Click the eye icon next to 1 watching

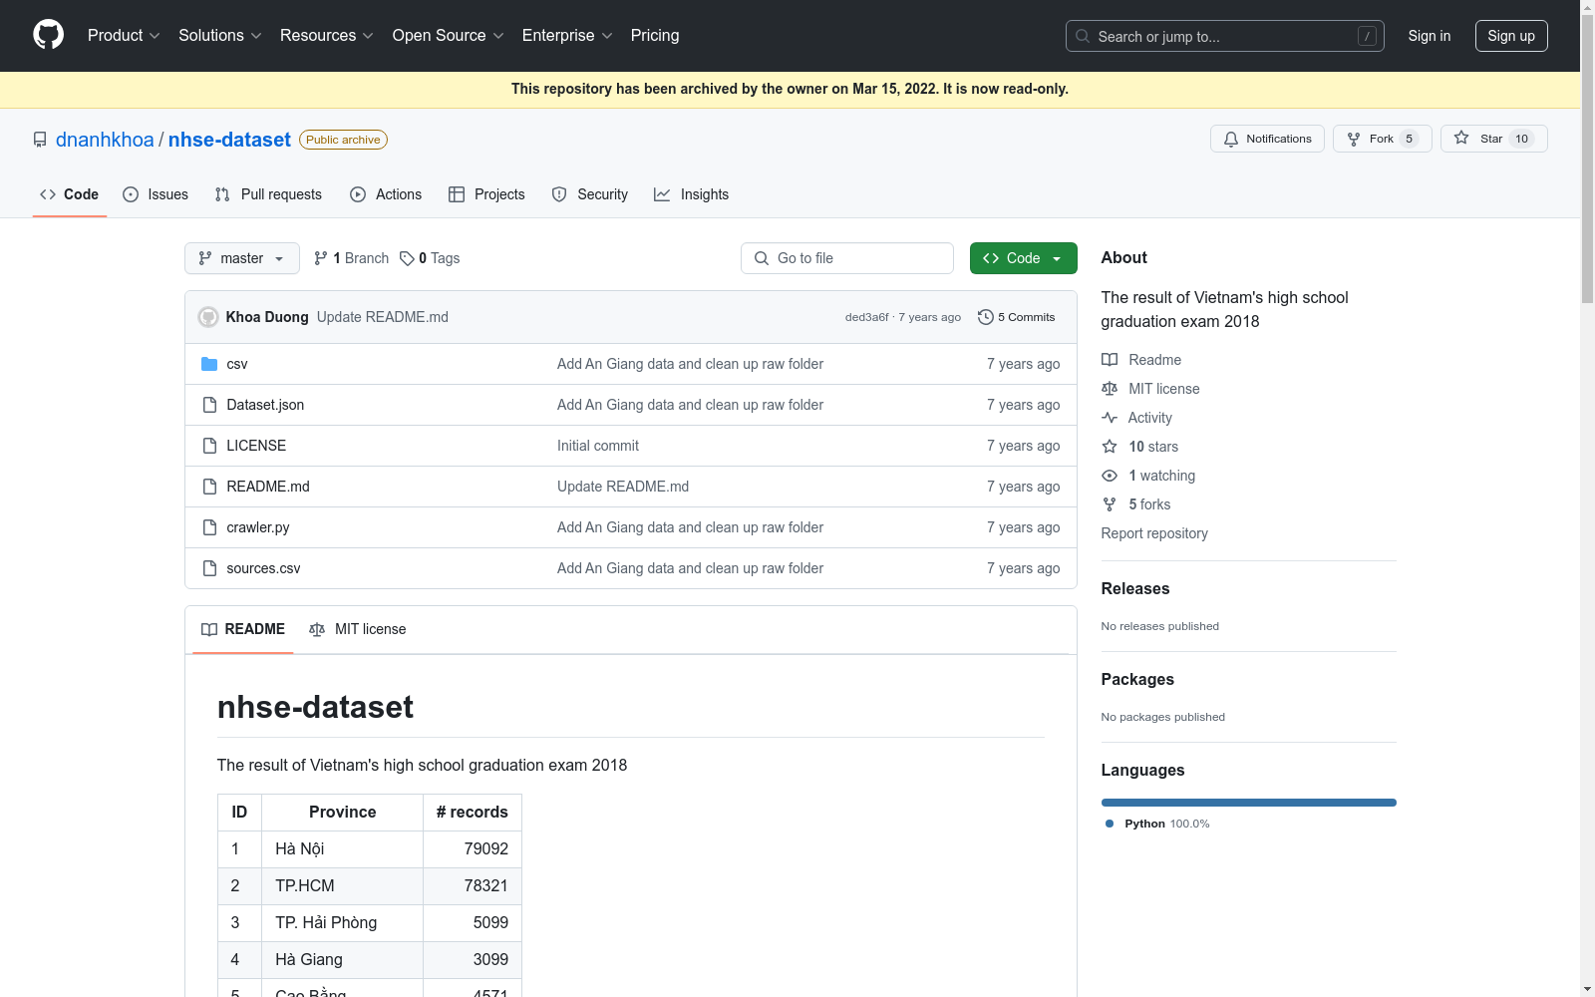(1110, 476)
